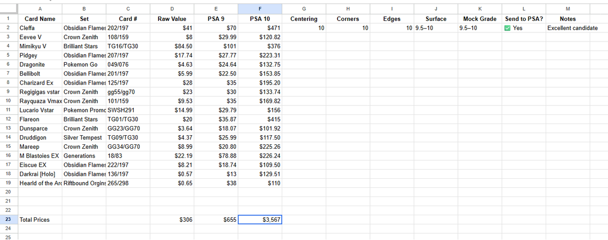Click card number 'SWSH291'
The width and height of the screenshot is (608, 240).
coord(128,110)
